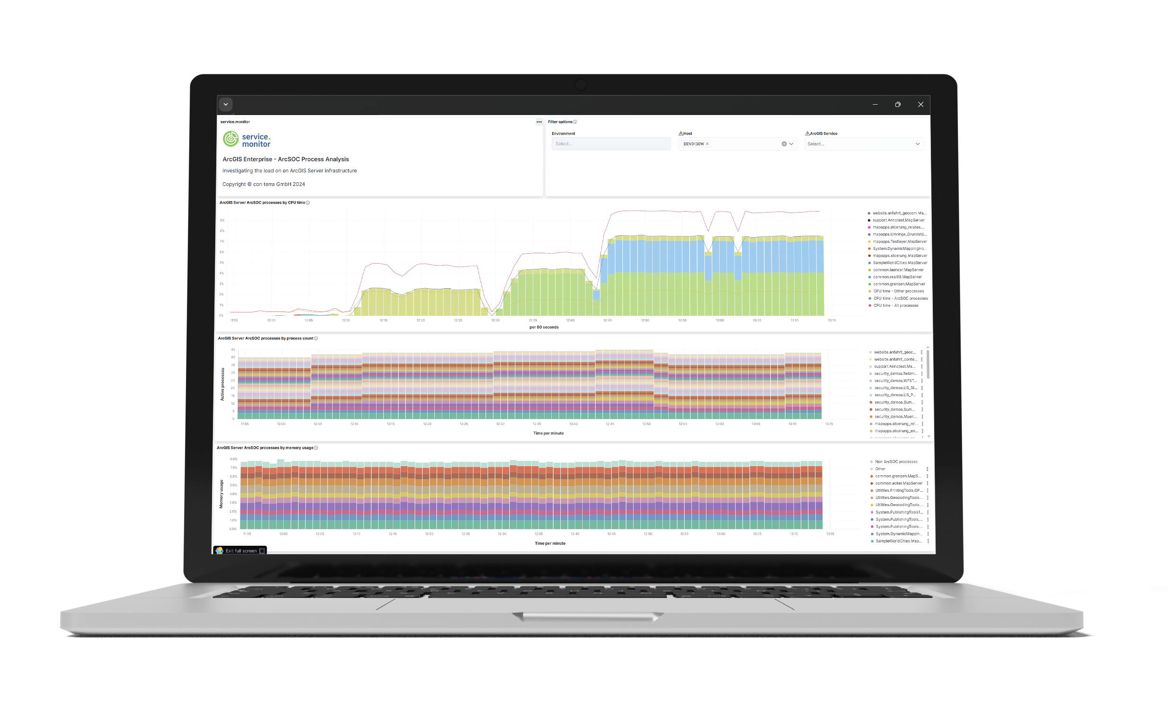Click the warning icon beside the Host label
Image resolution: width=1168 pixels, height=710 pixels.
[x=681, y=133]
